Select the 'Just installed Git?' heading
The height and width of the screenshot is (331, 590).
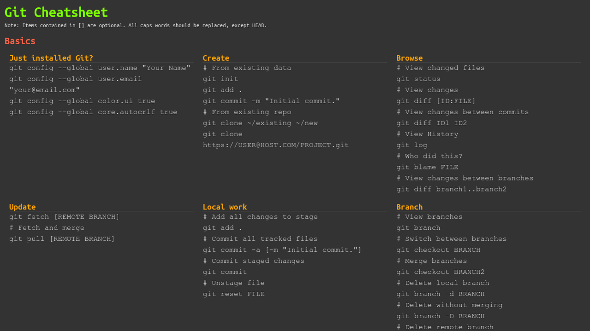point(51,58)
